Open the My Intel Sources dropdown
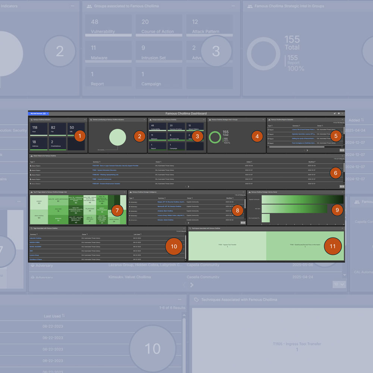 [x=39, y=113]
